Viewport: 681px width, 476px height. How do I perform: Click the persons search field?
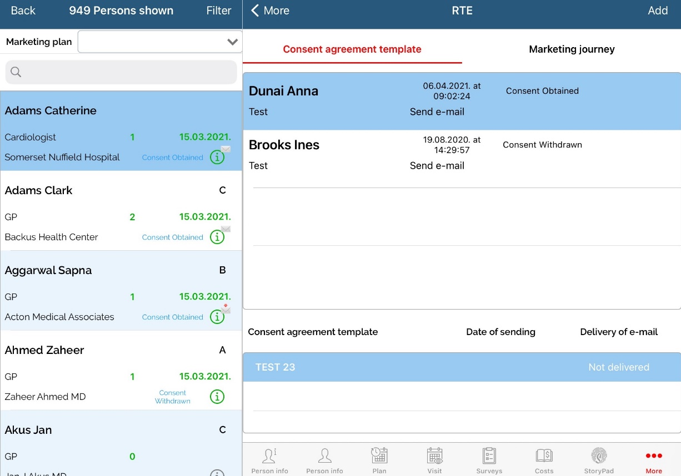click(121, 72)
